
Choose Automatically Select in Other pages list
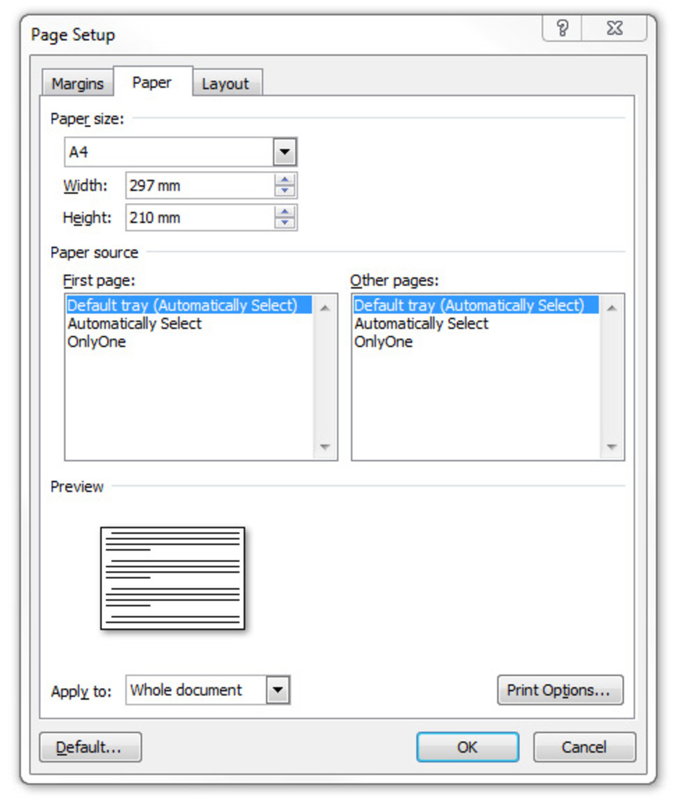(421, 323)
